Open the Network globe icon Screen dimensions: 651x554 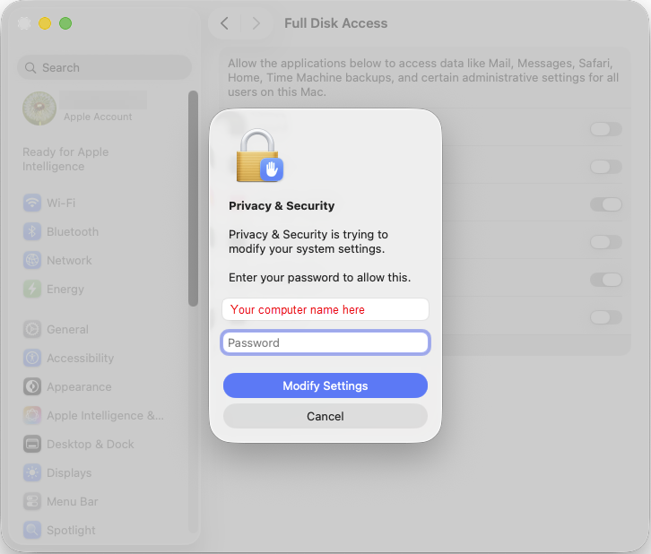(32, 260)
